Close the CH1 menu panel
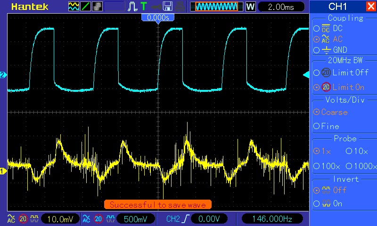The width and height of the screenshot is (377, 226). 370,7
